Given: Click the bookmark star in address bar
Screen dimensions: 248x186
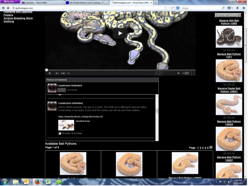Looking at the screenshot, I should [166, 8].
